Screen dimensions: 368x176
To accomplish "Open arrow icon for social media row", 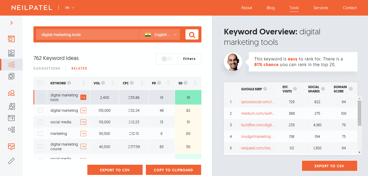I will pyautogui.click(x=83, y=122).
